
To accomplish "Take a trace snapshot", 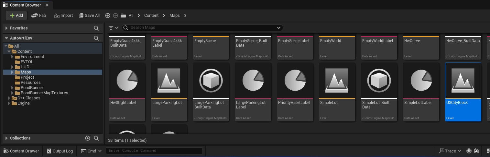I will (x=477, y=151).
